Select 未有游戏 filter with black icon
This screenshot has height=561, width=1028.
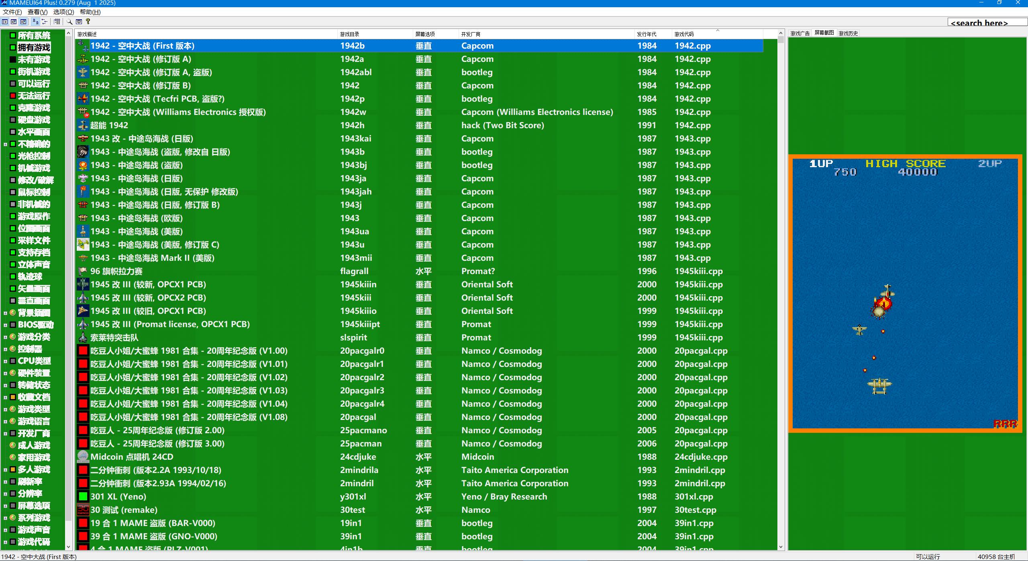click(34, 59)
